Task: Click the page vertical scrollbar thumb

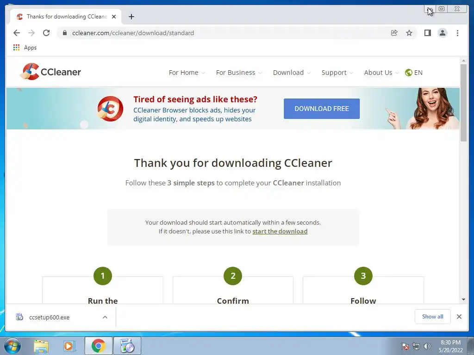Action: 463,103
